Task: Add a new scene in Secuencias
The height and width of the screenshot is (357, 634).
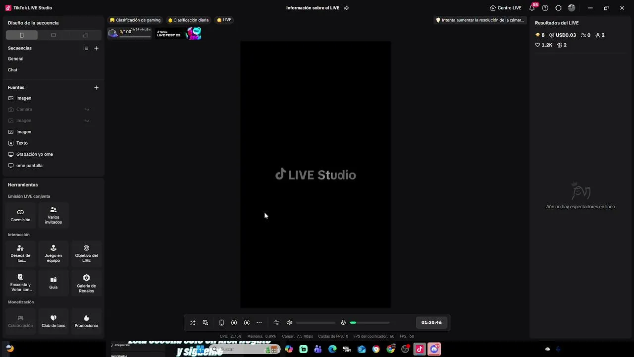Action: 97,48
